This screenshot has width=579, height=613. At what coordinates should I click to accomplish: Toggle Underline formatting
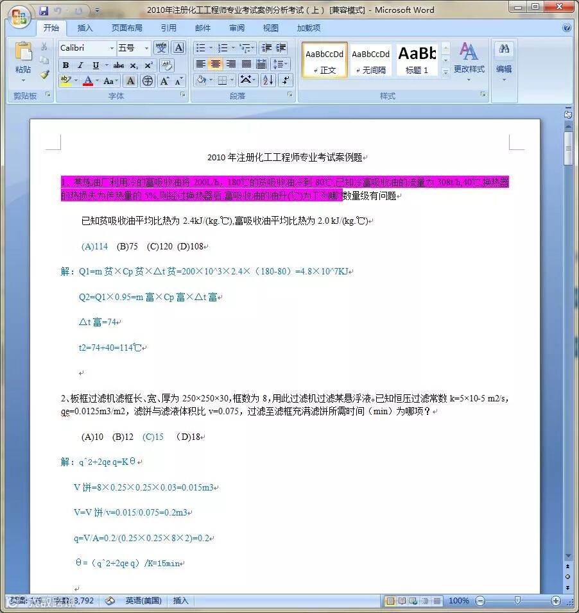click(95, 65)
